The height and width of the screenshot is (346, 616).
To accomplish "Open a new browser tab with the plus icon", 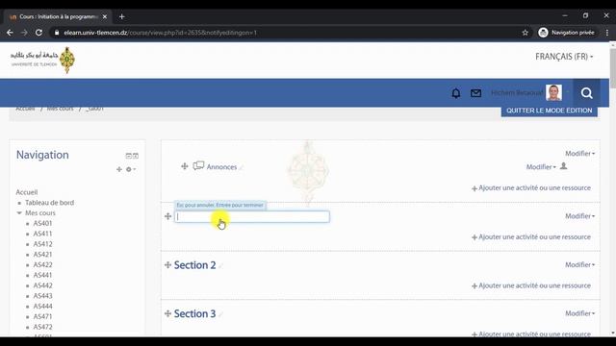I will [122, 16].
